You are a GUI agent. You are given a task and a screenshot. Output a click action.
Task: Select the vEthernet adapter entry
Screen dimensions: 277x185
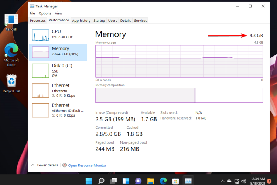(58, 110)
